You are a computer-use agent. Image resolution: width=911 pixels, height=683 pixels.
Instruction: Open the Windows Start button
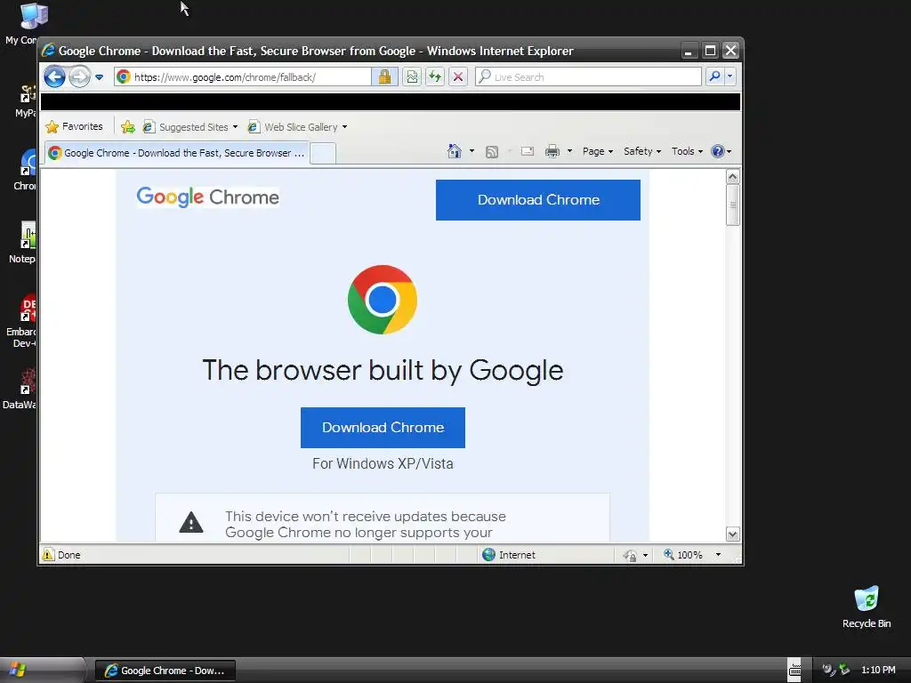click(x=43, y=671)
